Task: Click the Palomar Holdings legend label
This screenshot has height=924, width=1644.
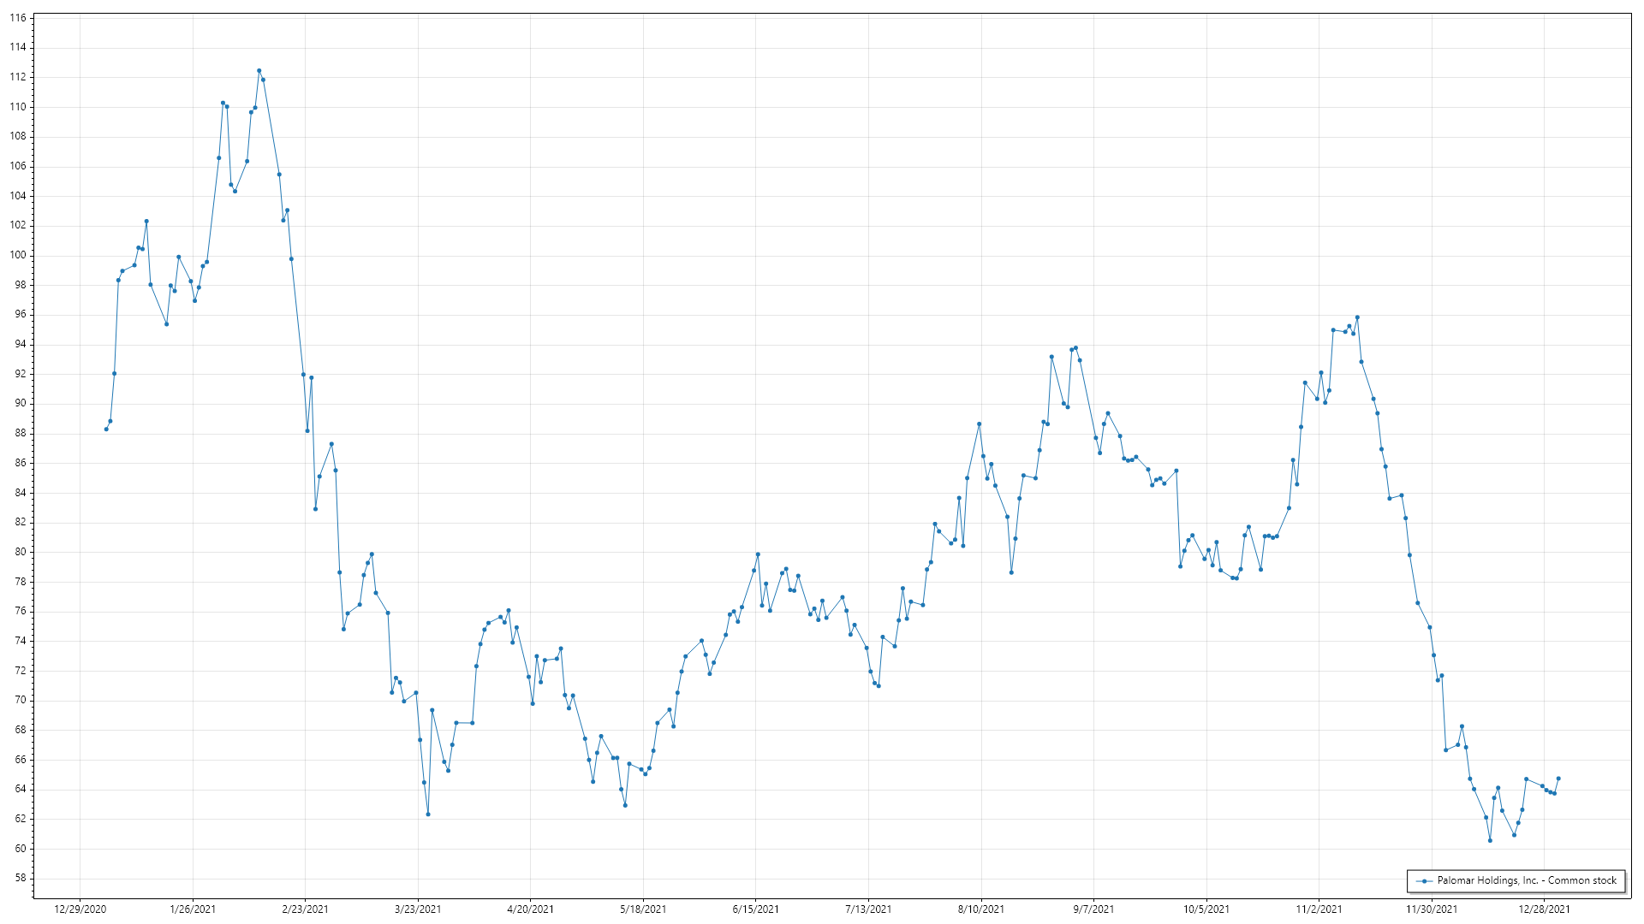Action: (x=1526, y=880)
